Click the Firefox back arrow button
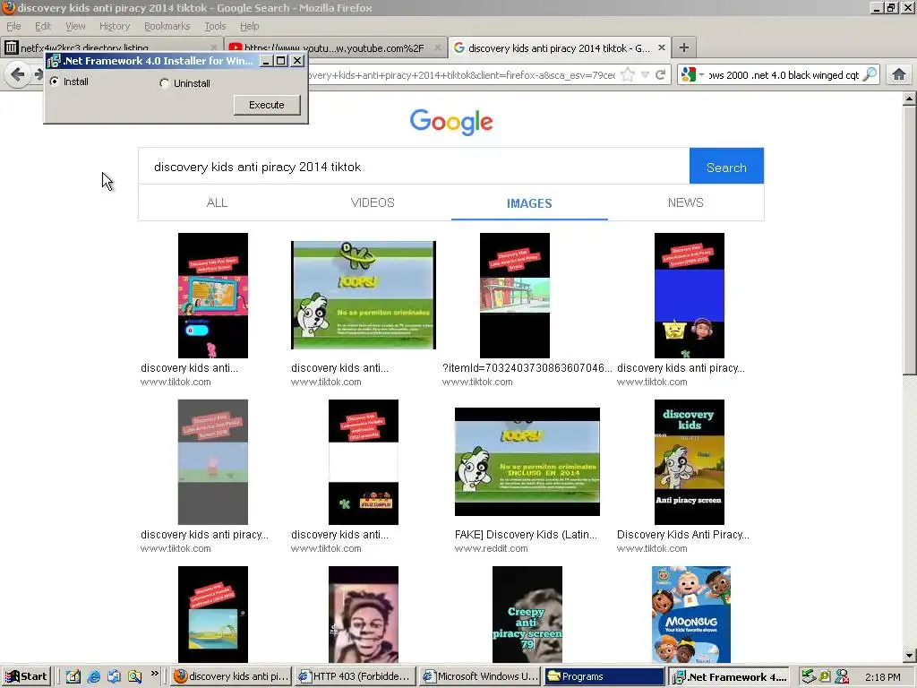 coord(18,75)
